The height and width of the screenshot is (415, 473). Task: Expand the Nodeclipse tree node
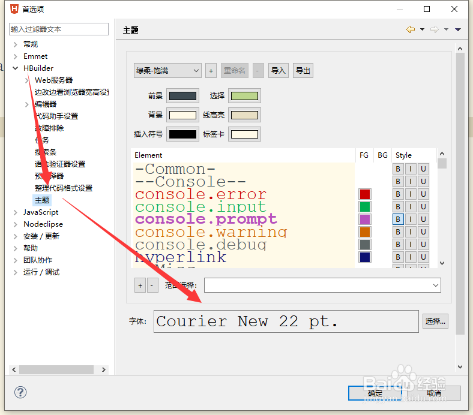click(16, 224)
